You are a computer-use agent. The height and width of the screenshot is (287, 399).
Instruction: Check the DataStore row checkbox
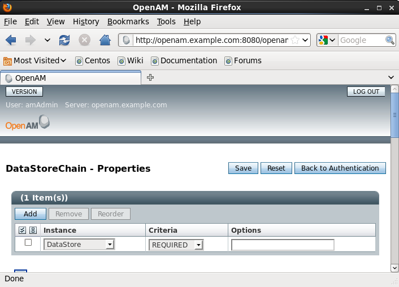(x=28, y=243)
